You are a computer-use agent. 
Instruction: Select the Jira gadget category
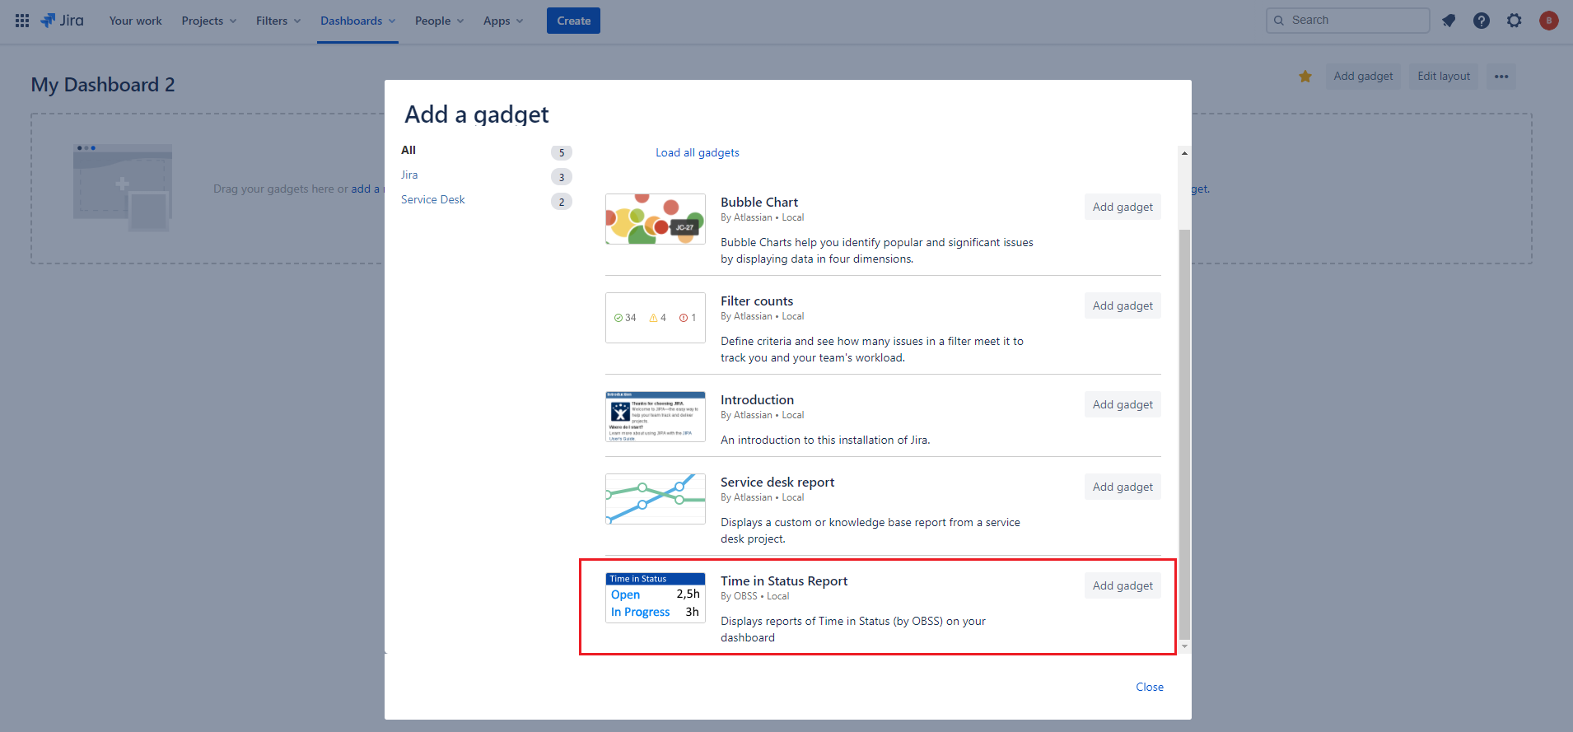(409, 175)
